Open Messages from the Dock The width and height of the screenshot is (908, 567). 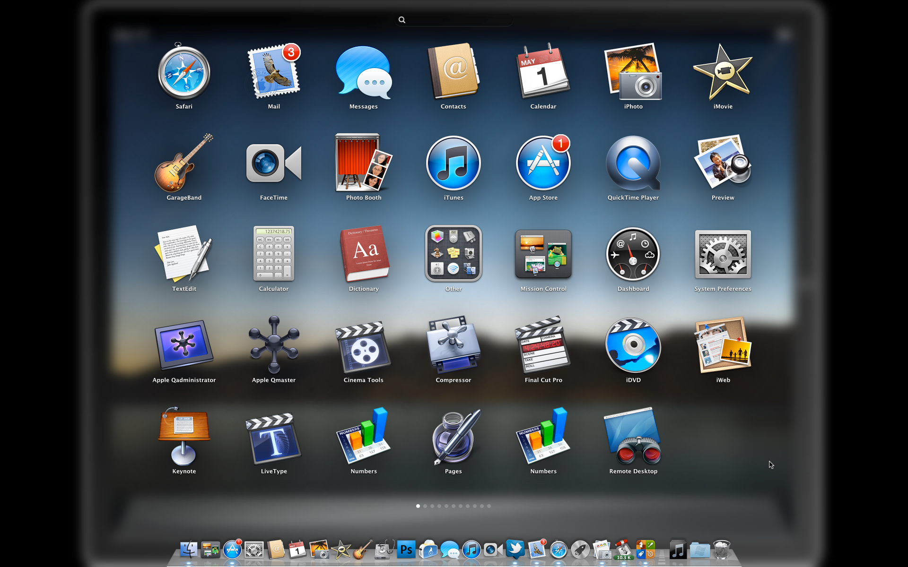click(450, 550)
